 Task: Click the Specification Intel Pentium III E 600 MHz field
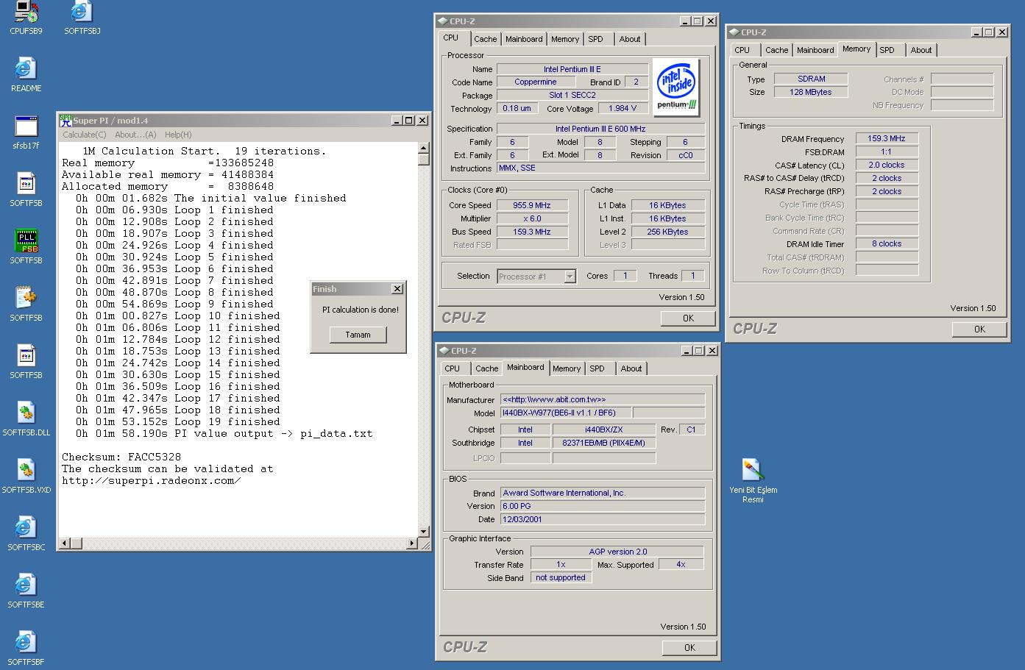(600, 129)
